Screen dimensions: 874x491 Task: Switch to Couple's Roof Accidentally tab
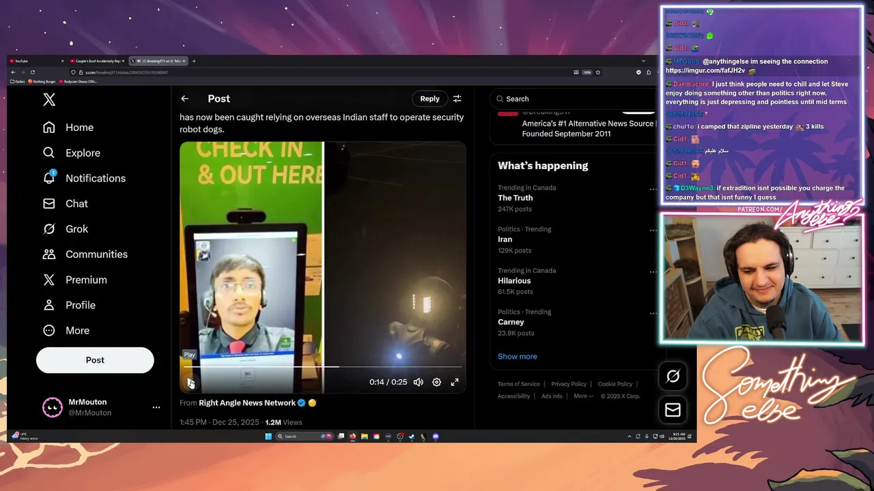click(x=96, y=61)
